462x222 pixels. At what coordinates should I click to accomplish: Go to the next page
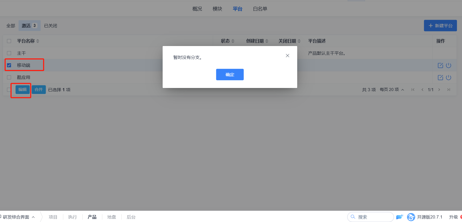click(x=439, y=90)
